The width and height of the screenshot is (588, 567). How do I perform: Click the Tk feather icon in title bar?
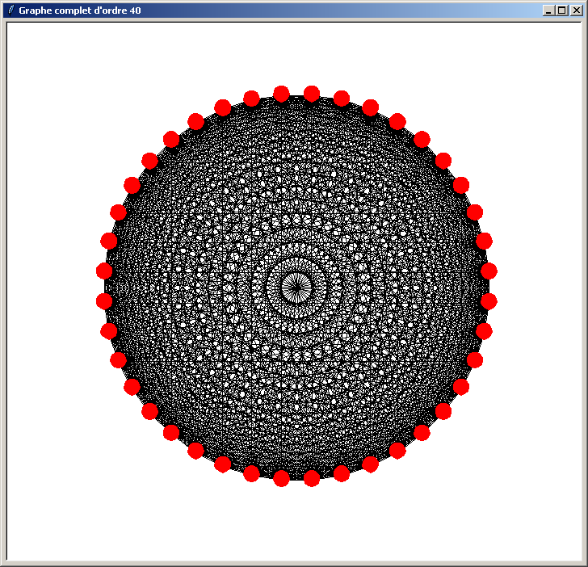10,10
